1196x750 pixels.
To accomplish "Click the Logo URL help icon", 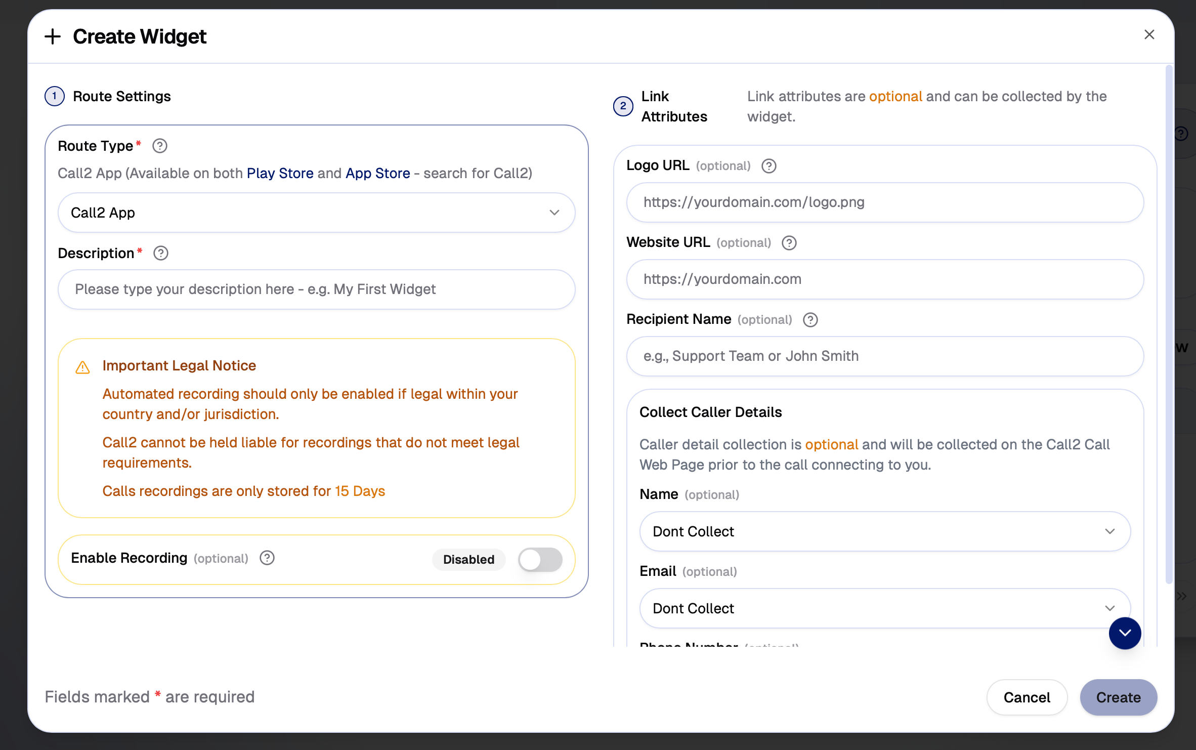I will click(769, 166).
